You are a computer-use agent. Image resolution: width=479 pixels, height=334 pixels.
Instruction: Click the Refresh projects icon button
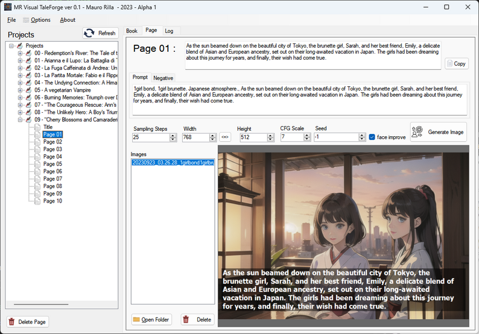click(89, 33)
